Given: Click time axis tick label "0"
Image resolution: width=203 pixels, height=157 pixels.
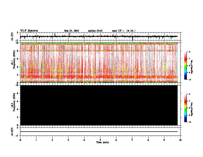Looking at the screenshot, I should tap(20, 140).
